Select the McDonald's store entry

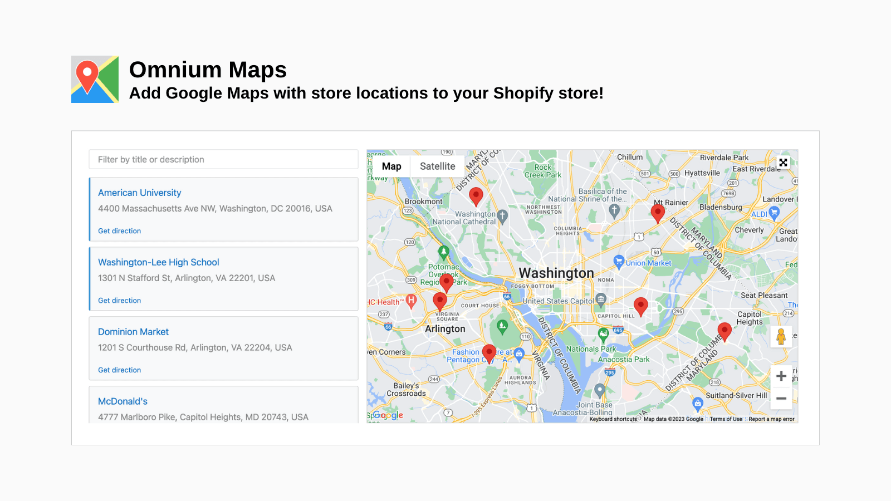pyautogui.click(x=123, y=401)
